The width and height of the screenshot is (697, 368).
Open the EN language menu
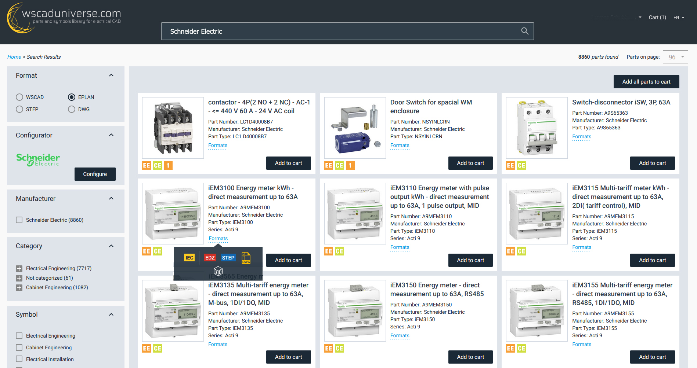(679, 18)
